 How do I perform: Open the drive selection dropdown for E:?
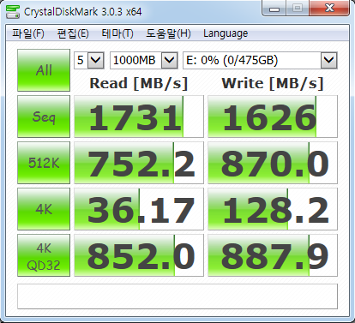click(260, 60)
